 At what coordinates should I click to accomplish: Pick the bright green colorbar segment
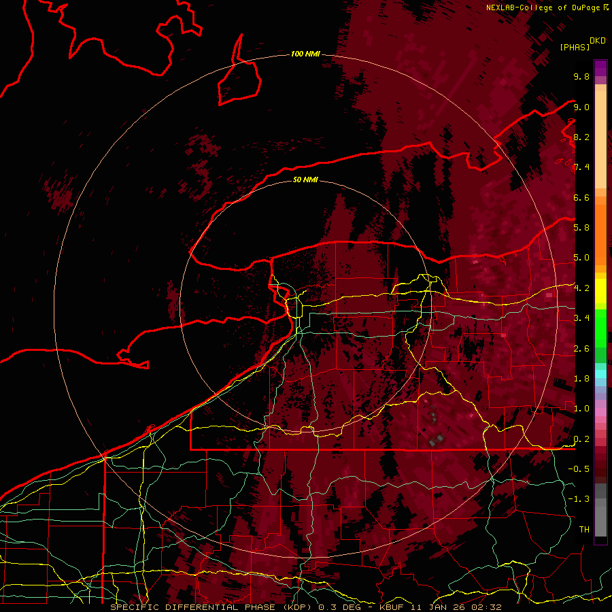(x=600, y=328)
